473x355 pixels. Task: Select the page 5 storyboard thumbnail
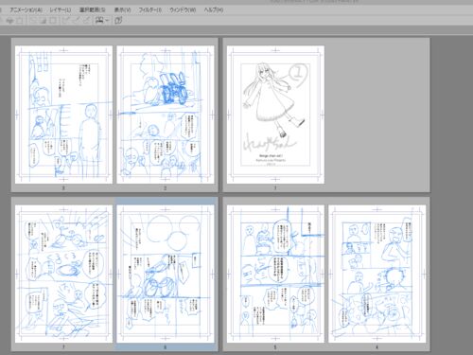(275, 274)
